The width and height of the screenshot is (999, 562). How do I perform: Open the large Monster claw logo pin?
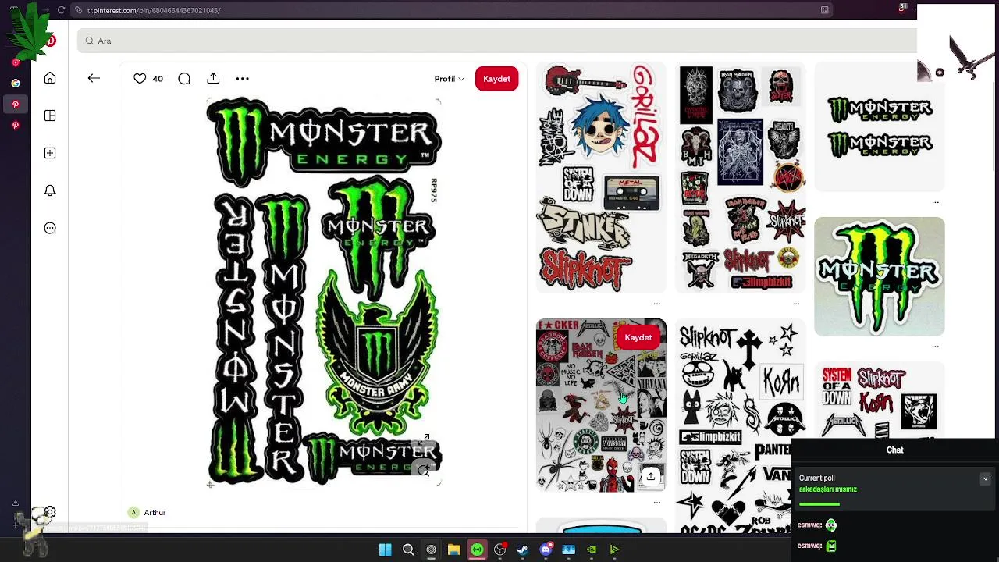pos(880,276)
